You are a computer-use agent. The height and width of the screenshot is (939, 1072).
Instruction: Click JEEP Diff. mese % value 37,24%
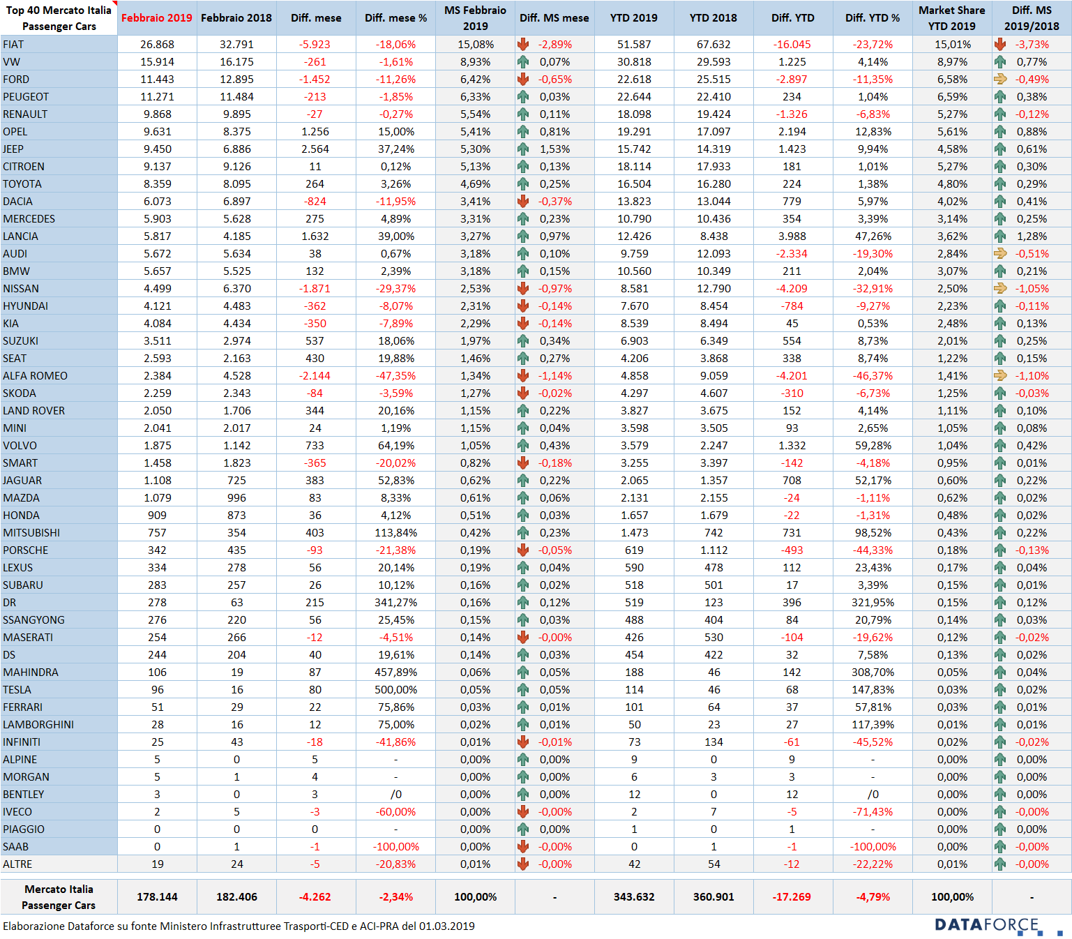coord(395,149)
